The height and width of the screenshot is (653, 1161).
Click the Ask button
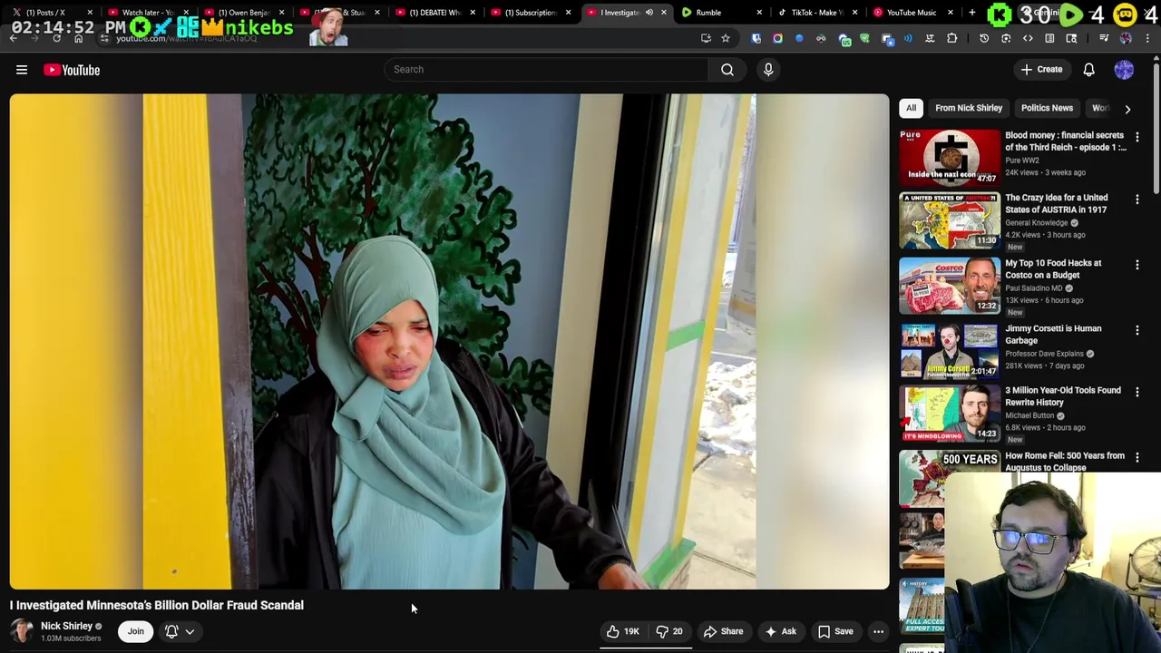[x=780, y=631]
